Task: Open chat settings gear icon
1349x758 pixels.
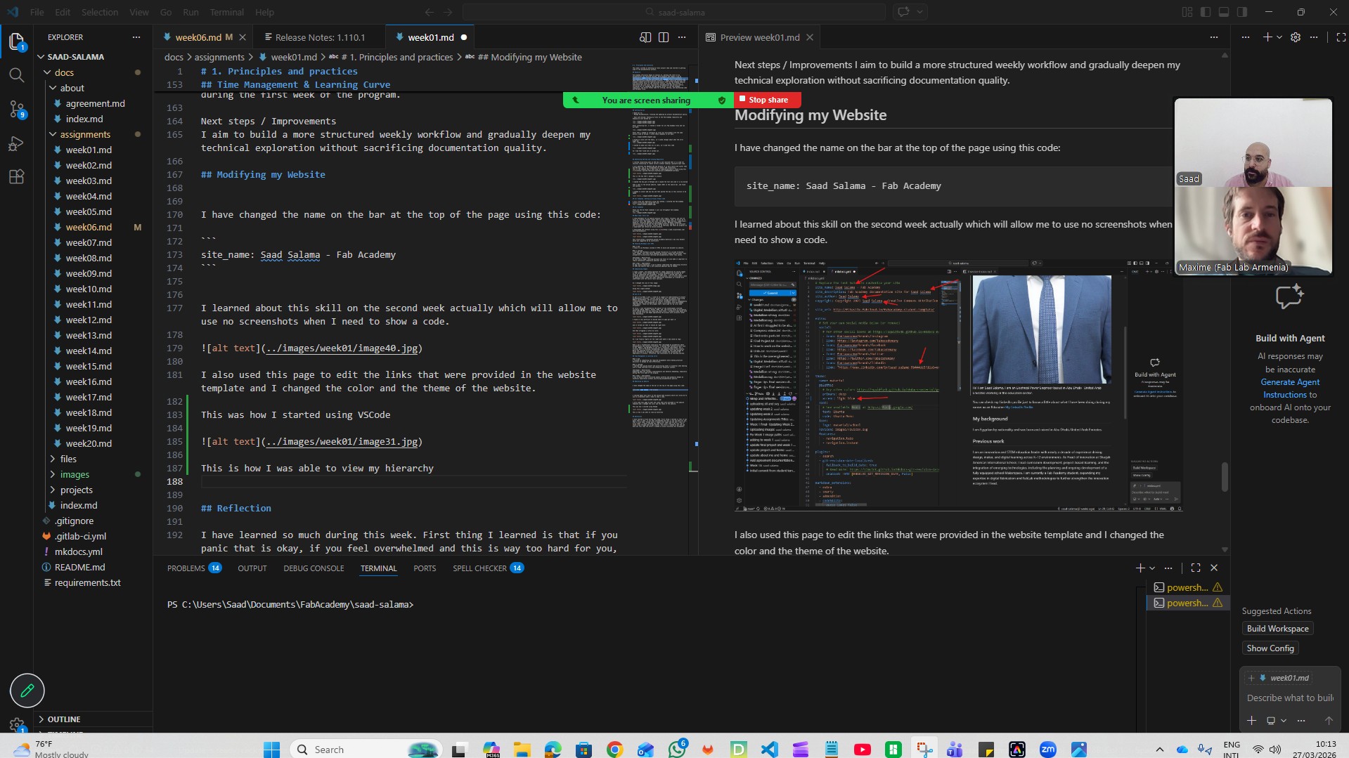Action: tap(1296, 37)
